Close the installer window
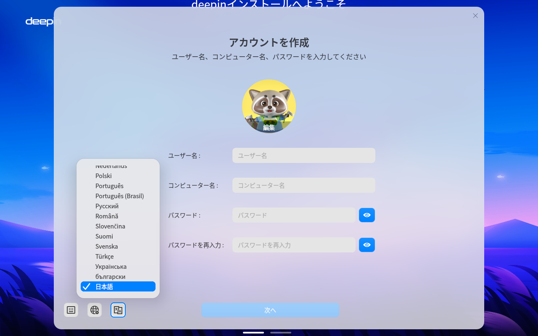The image size is (538, 336). [475, 16]
